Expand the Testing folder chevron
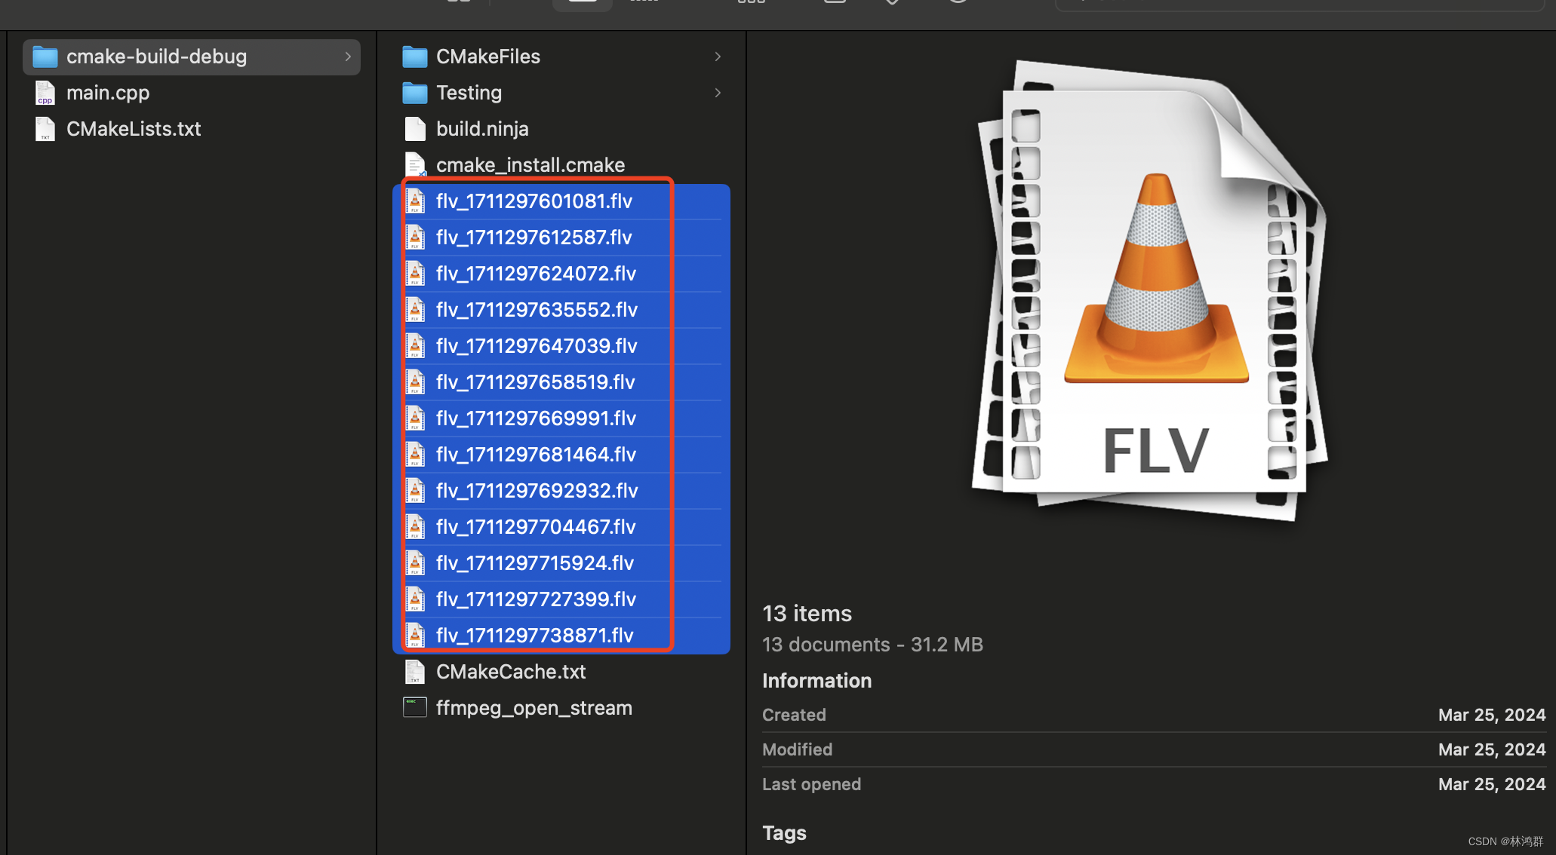Viewport: 1556px width, 855px height. click(x=718, y=93)
